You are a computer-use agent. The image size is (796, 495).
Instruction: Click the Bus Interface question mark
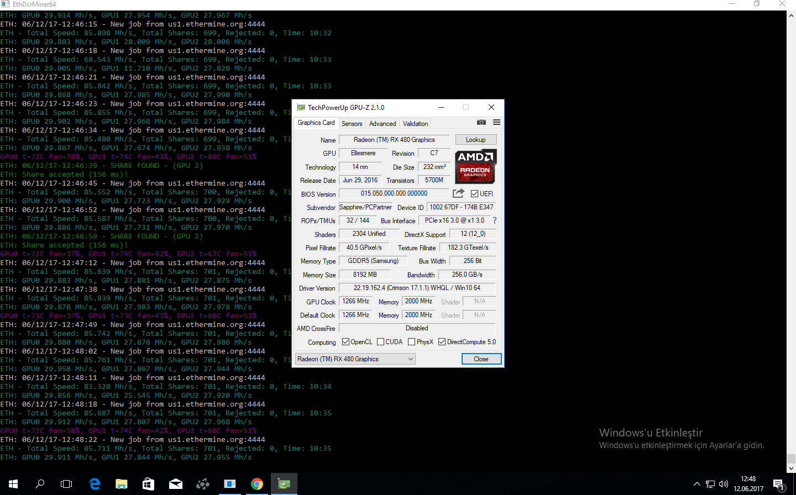[x=495, y=220]
